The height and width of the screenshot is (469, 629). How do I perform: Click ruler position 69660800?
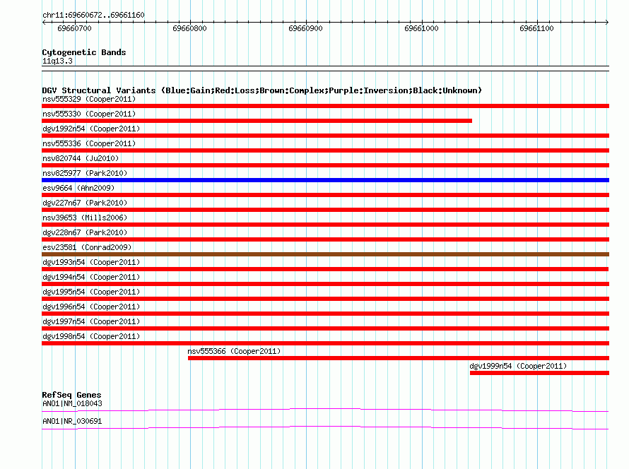pos(189,28)
